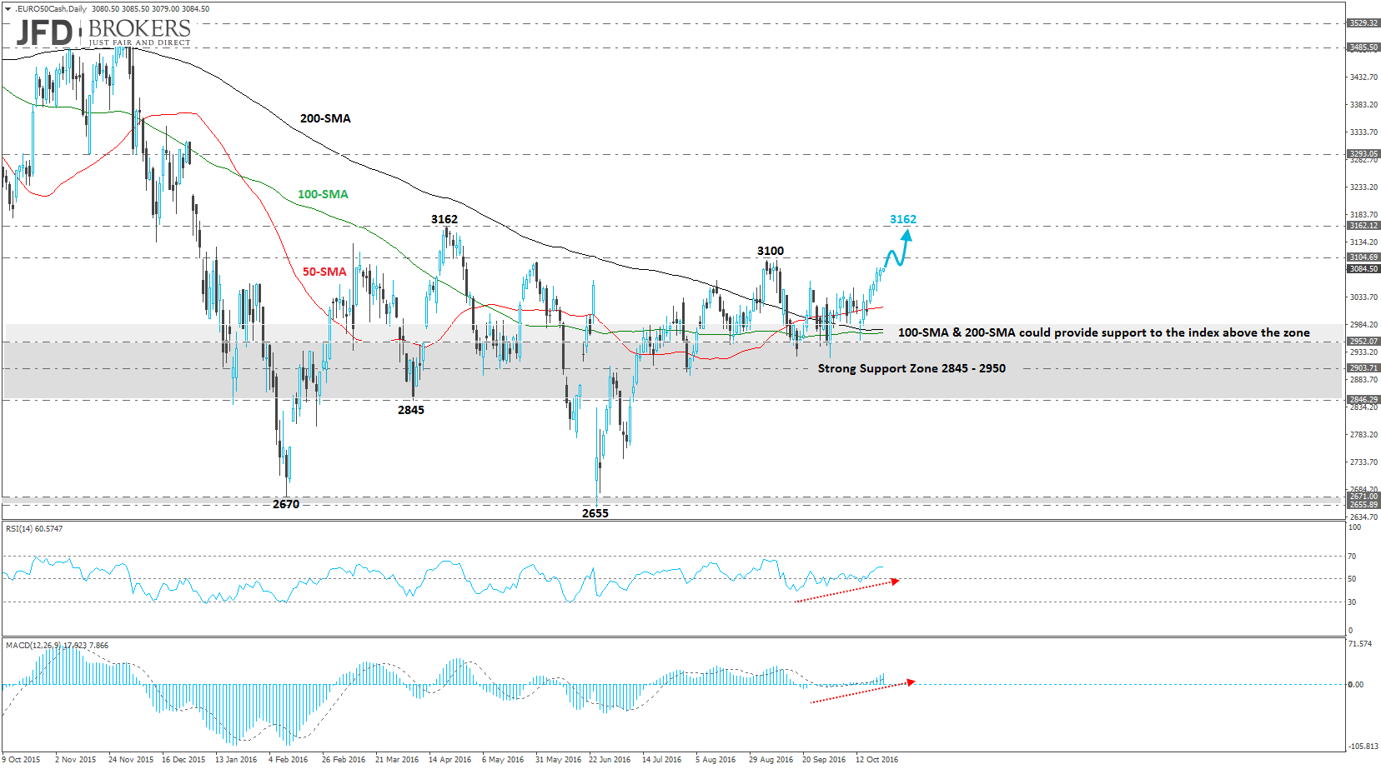1381x769 pixels.
Task: Click the 14 Apr 2016 date label
Action: 449,760
